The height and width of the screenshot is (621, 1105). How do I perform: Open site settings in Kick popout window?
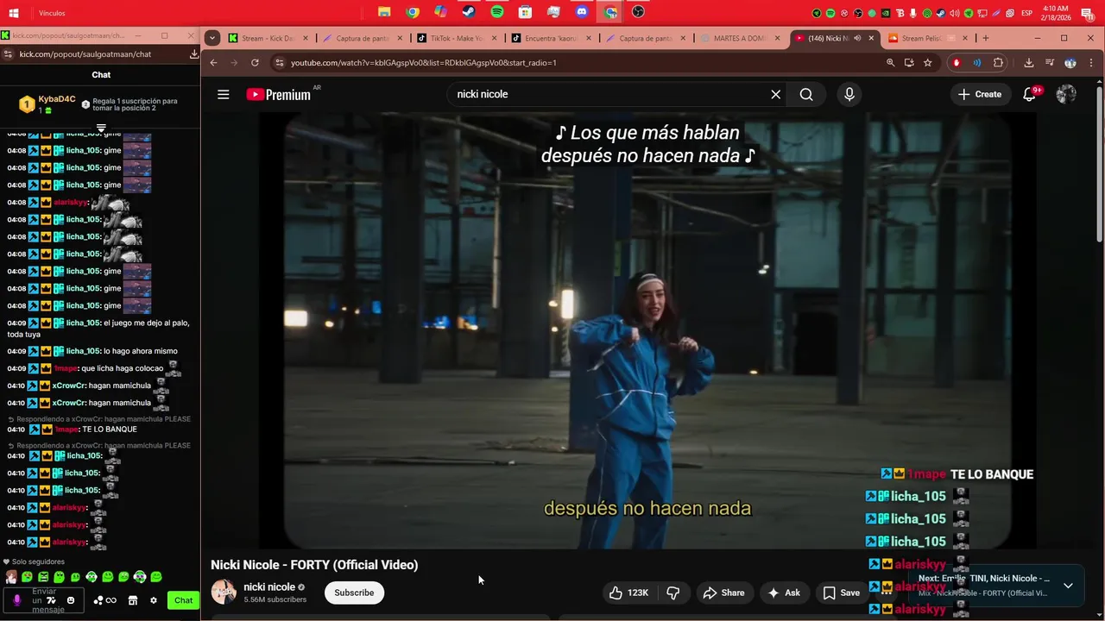pyautogui.click(x=8, y=53)
